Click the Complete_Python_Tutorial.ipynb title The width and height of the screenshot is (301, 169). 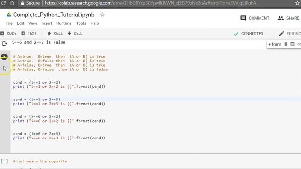point(54,15)
